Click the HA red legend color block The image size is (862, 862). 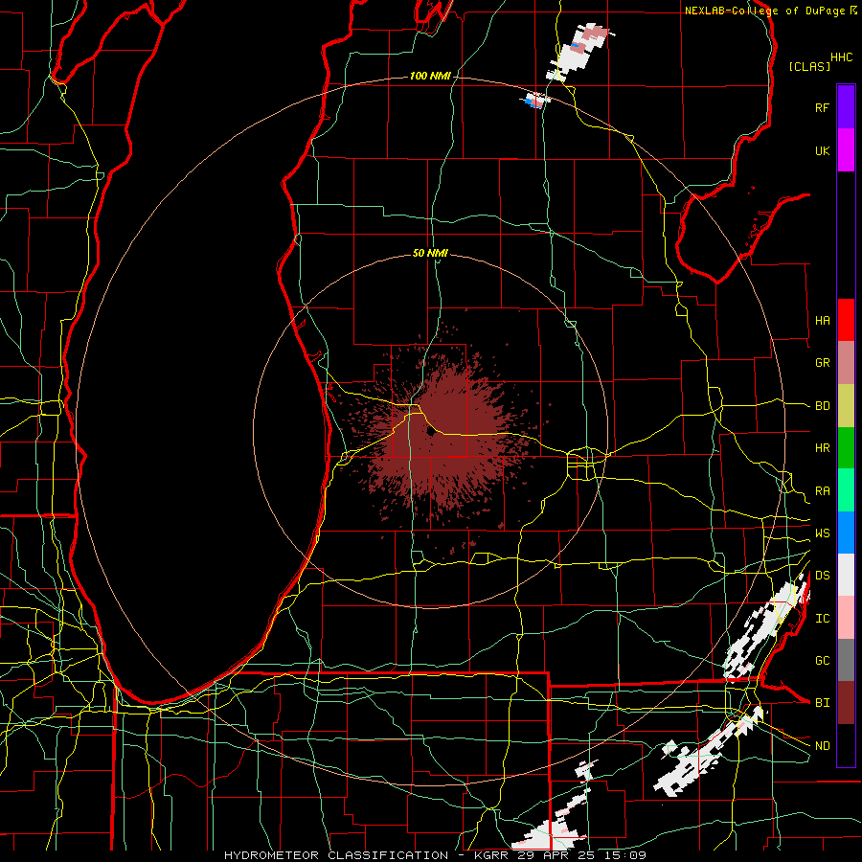(846, 320)
